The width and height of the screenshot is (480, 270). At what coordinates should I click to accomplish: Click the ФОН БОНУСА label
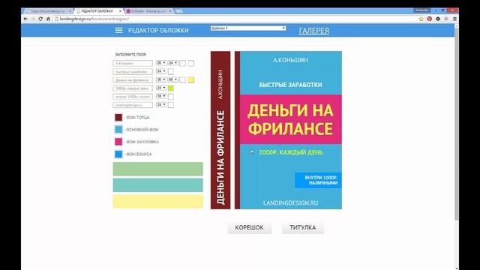pos(139,154)
